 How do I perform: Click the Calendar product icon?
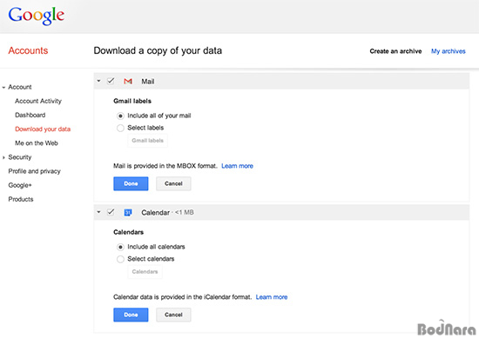click(x=128, y=212)
